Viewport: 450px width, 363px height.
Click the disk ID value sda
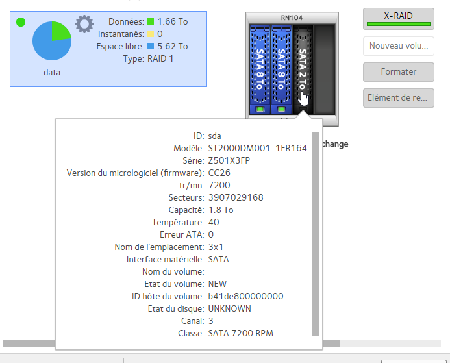tap(214, 136)
